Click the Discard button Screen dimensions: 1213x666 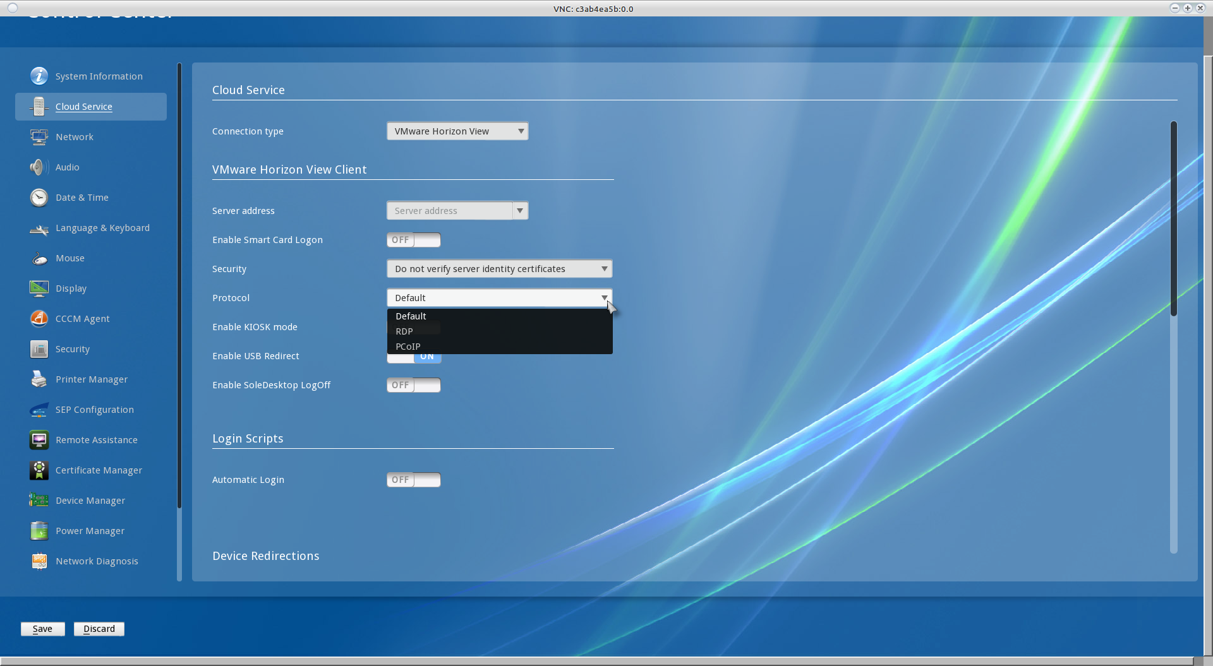99,629
